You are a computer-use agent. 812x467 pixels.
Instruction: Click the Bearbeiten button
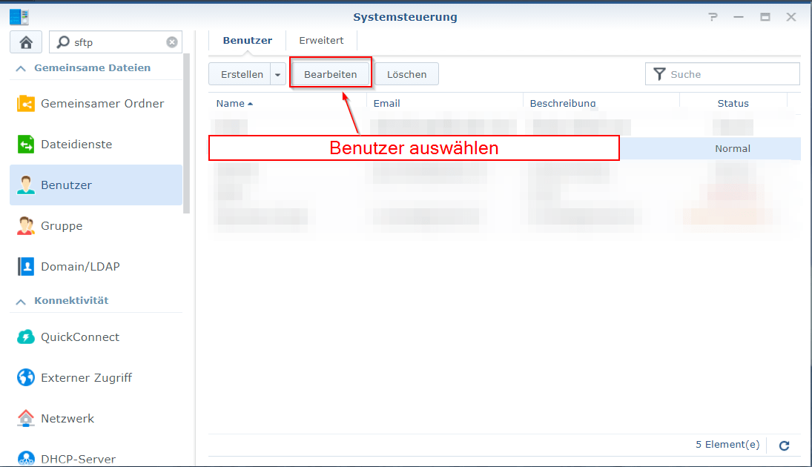331,73
